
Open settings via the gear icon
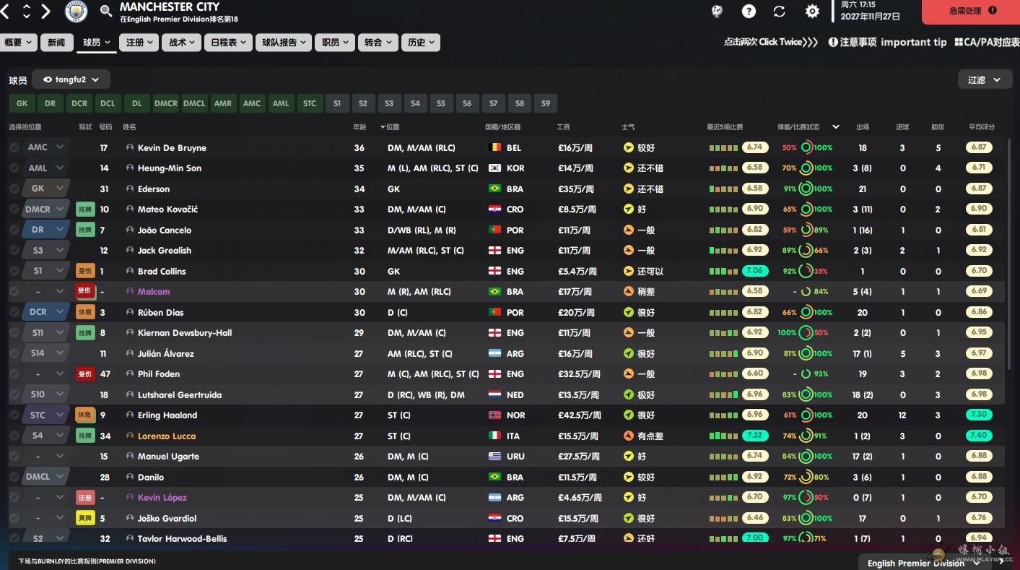point(812,12)
